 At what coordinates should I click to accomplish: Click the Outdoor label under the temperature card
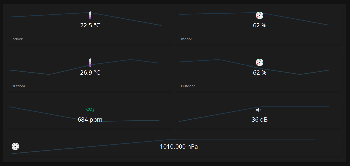(x=18, y=86)
